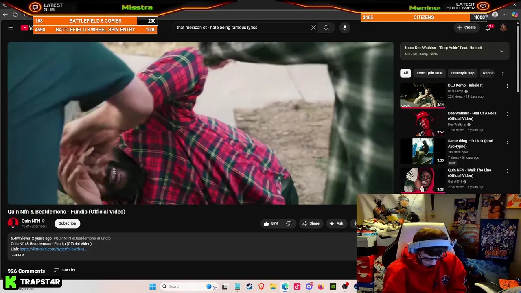Open Quin NFN - Walk The Line thumbnail
521x293 pixels.
[x=423, y=180]
